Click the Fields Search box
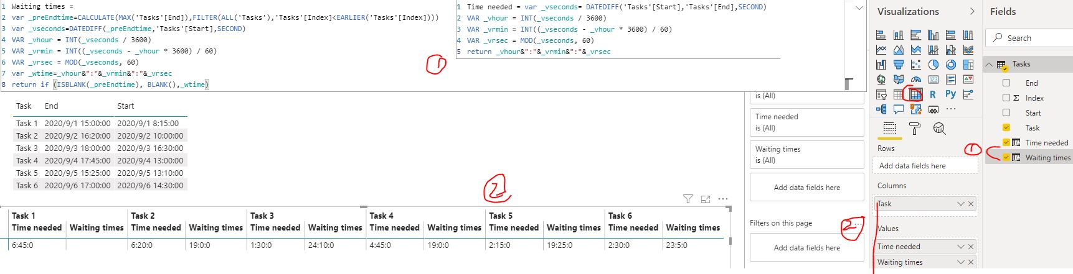The height and width of the screenshot is (274, 1073). tap(1030, 38)
